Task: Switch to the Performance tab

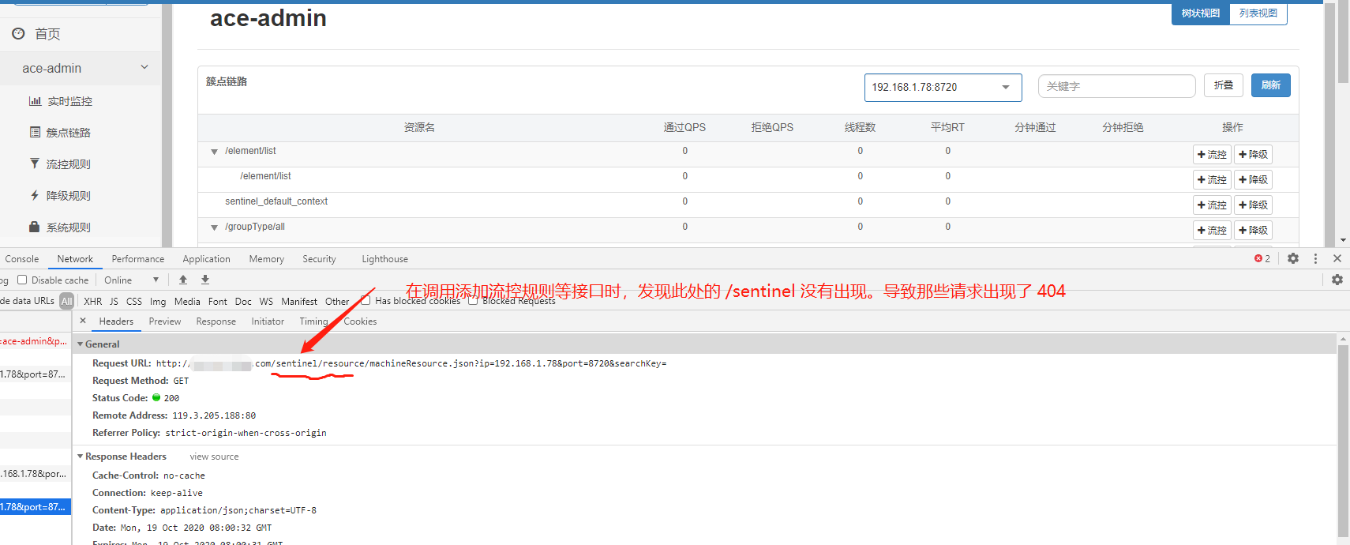Action: coord(138,259)
